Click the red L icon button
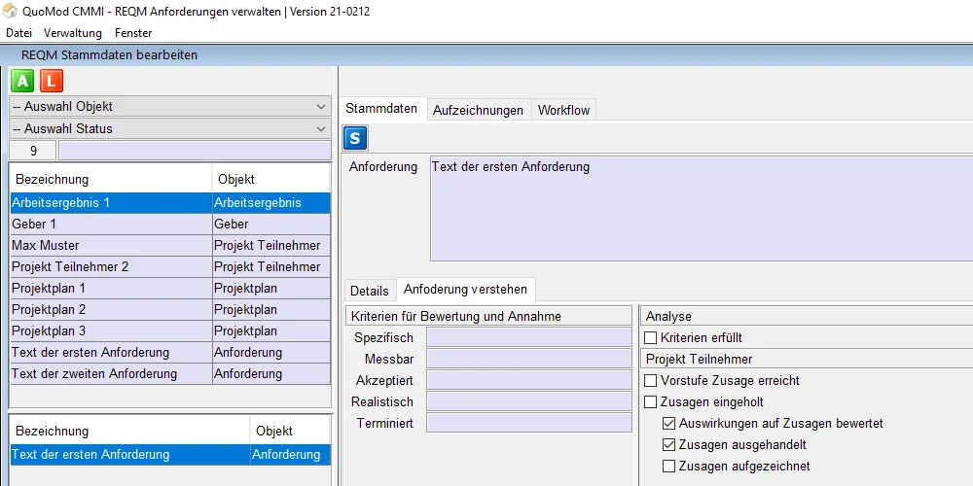The height and width of the screenshot is (486, 973). click(x=52, y=82)
